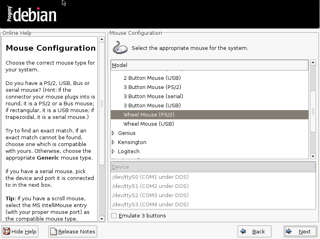Click the Online Help scroll-up arrow
Screen dimensions: 320x239
102,39
